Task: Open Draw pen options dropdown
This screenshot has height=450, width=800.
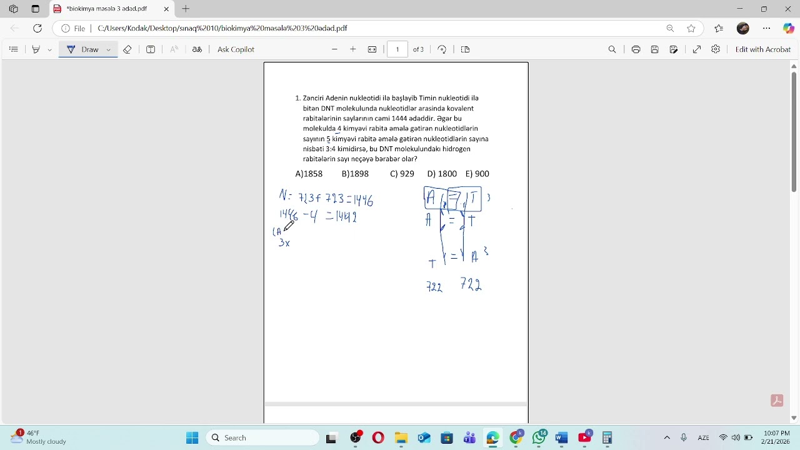Action: (x=109, y=49)
